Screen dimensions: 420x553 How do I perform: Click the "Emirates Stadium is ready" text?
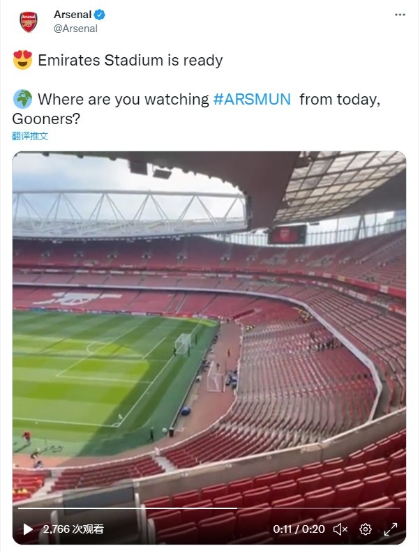click(x=130, y=60)
